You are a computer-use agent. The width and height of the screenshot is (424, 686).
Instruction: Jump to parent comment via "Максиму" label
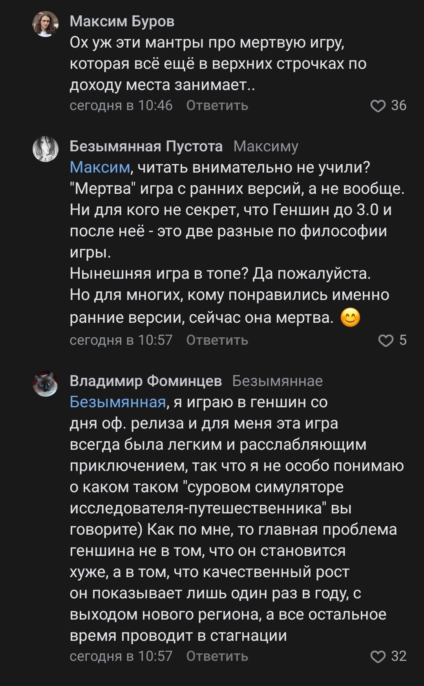coord(266,146)
